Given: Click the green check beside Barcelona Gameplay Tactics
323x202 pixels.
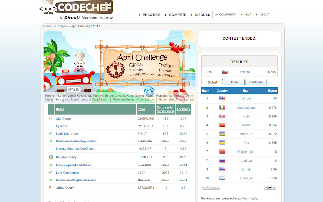Looking at the screenshot, I should point(51,141).
